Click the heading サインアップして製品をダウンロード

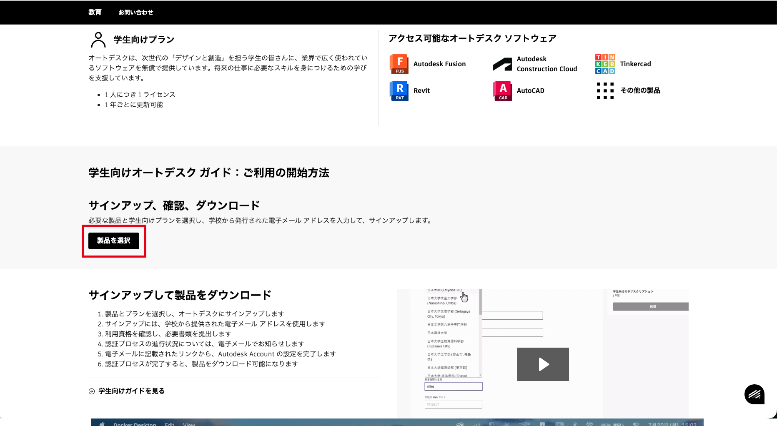(x=180, y=295)
